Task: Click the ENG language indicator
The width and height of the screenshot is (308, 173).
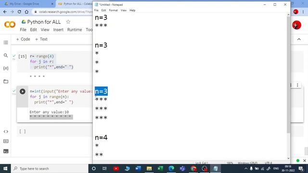Action: (276, 169)
